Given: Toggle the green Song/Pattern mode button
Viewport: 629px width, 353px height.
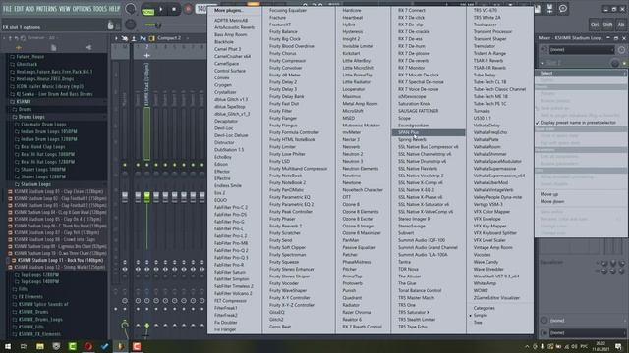Looking at the screenshot, I should [148, 12].
